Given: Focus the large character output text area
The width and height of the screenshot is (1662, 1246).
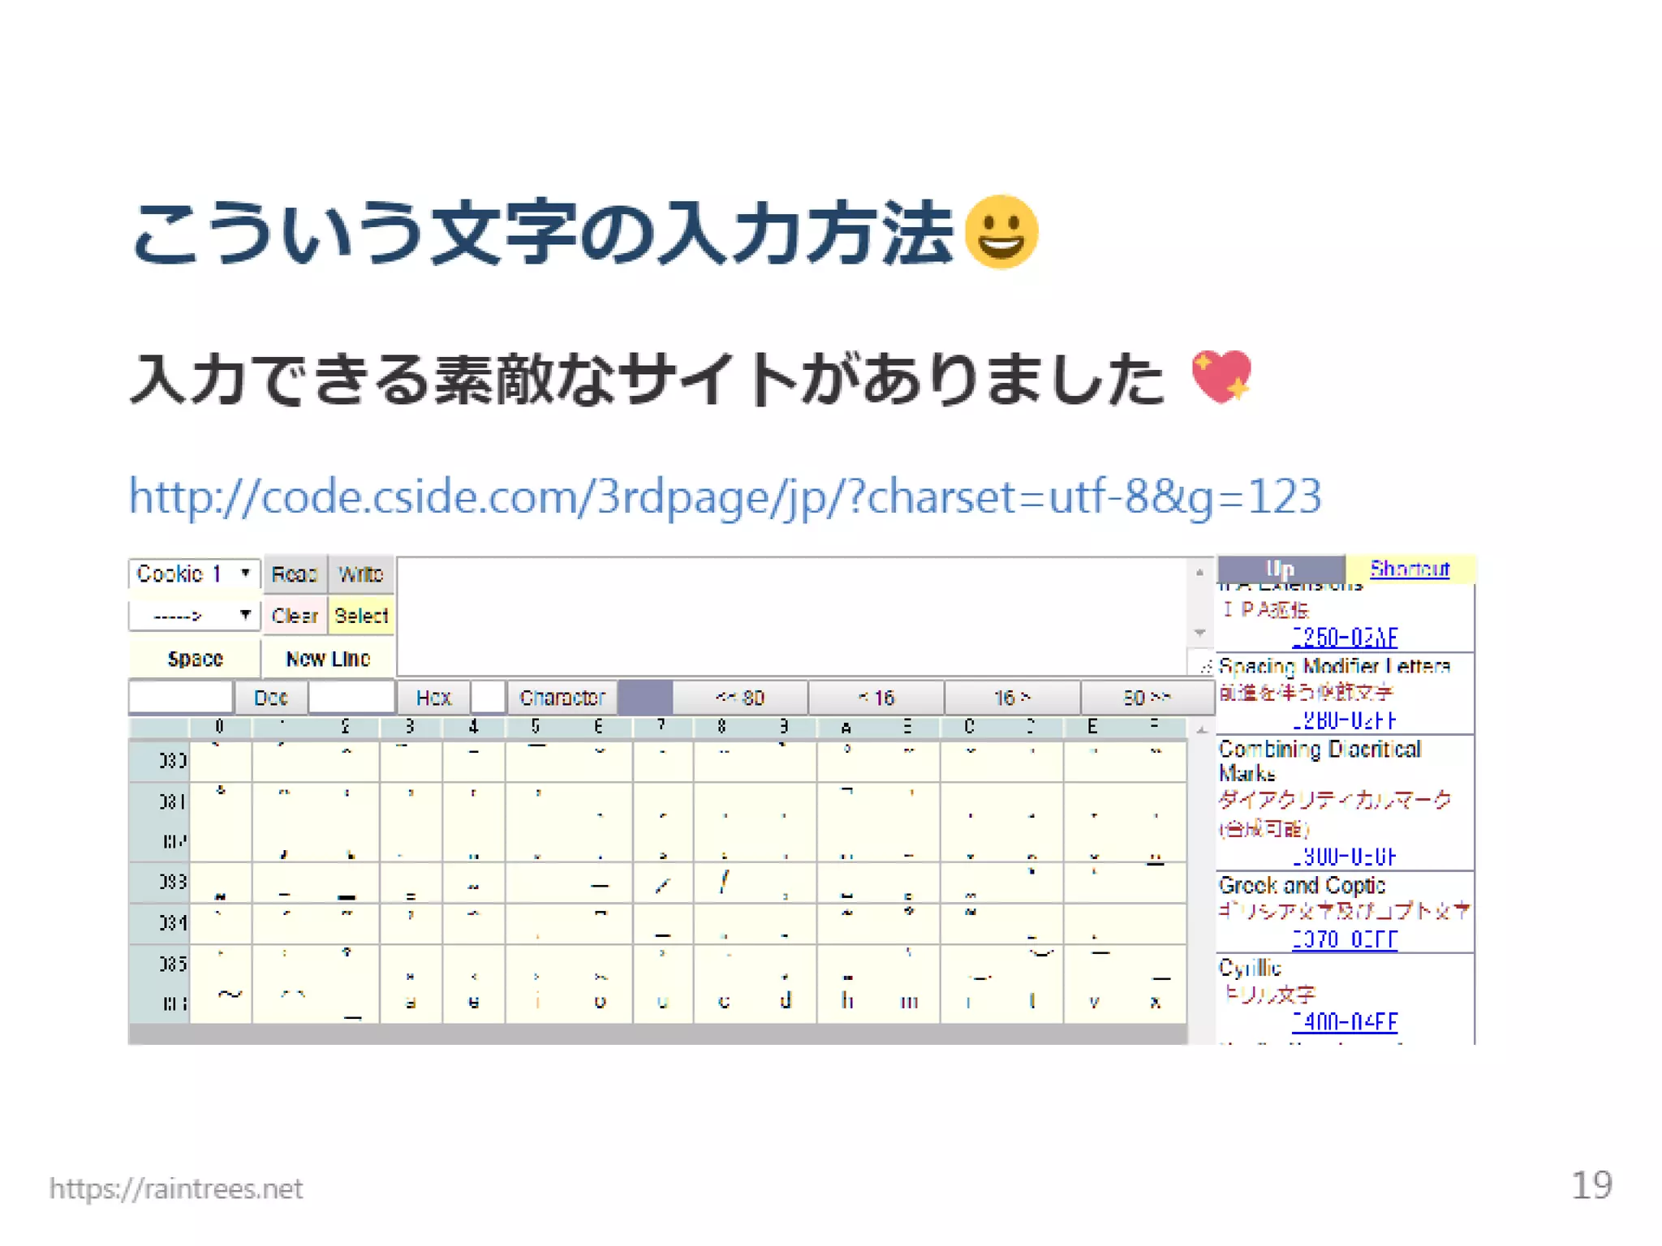Looking at the screenshot, I should coord(793,615).
